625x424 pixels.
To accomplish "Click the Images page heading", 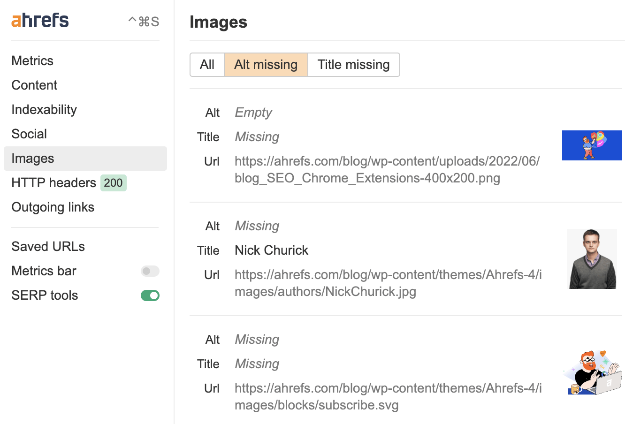I will pos(219,22).
